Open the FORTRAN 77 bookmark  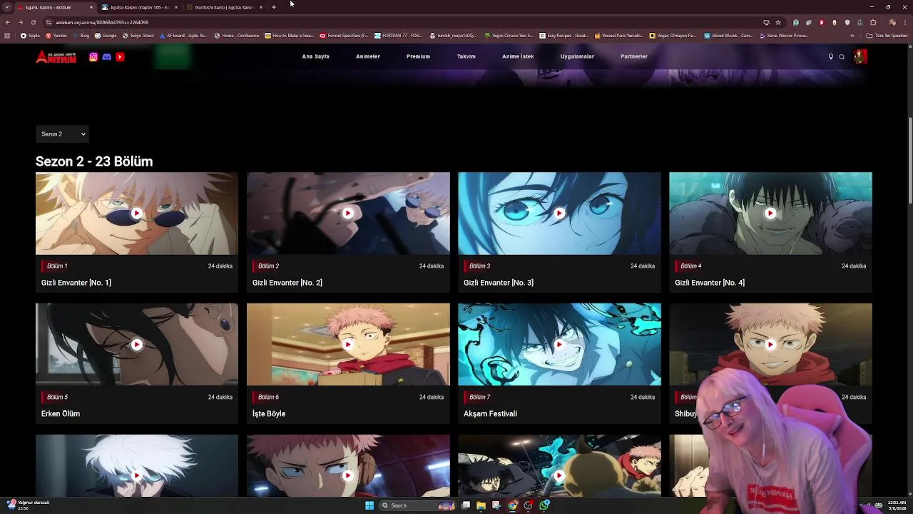[x=399, y=35]
